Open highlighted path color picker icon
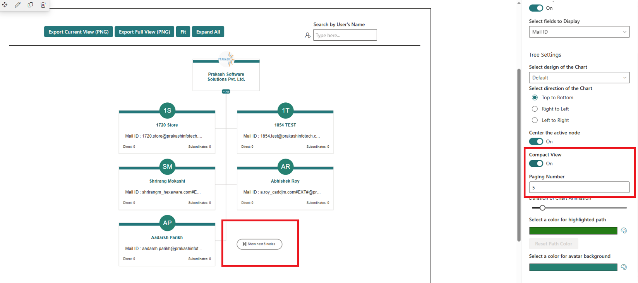638x283 pixels. point(624,231)
